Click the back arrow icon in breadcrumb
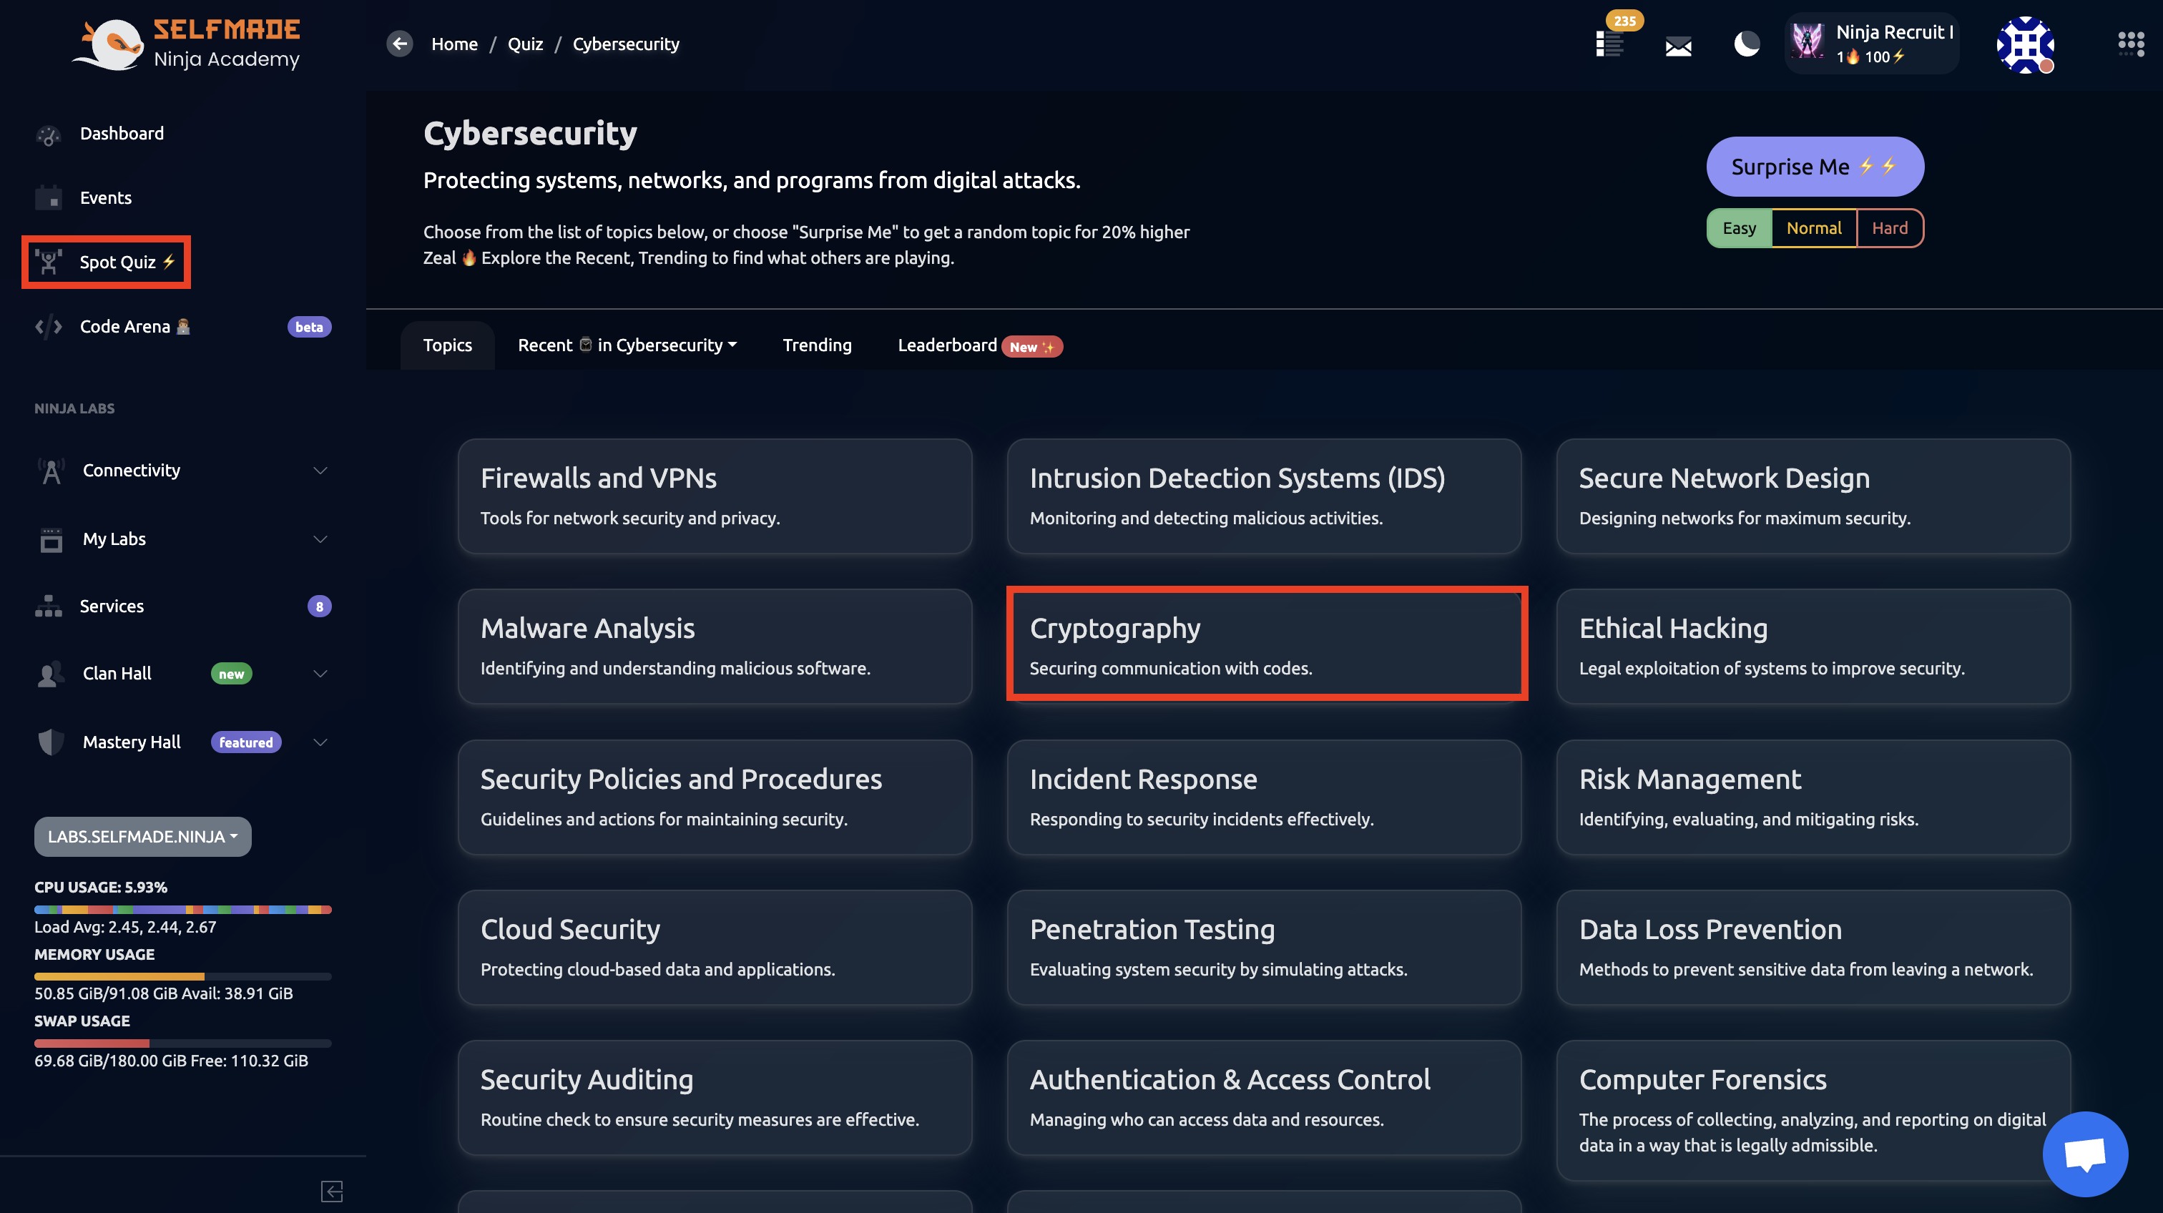Image resolution: width=2163 pixels, height=1213 pixels. (400, 44)
